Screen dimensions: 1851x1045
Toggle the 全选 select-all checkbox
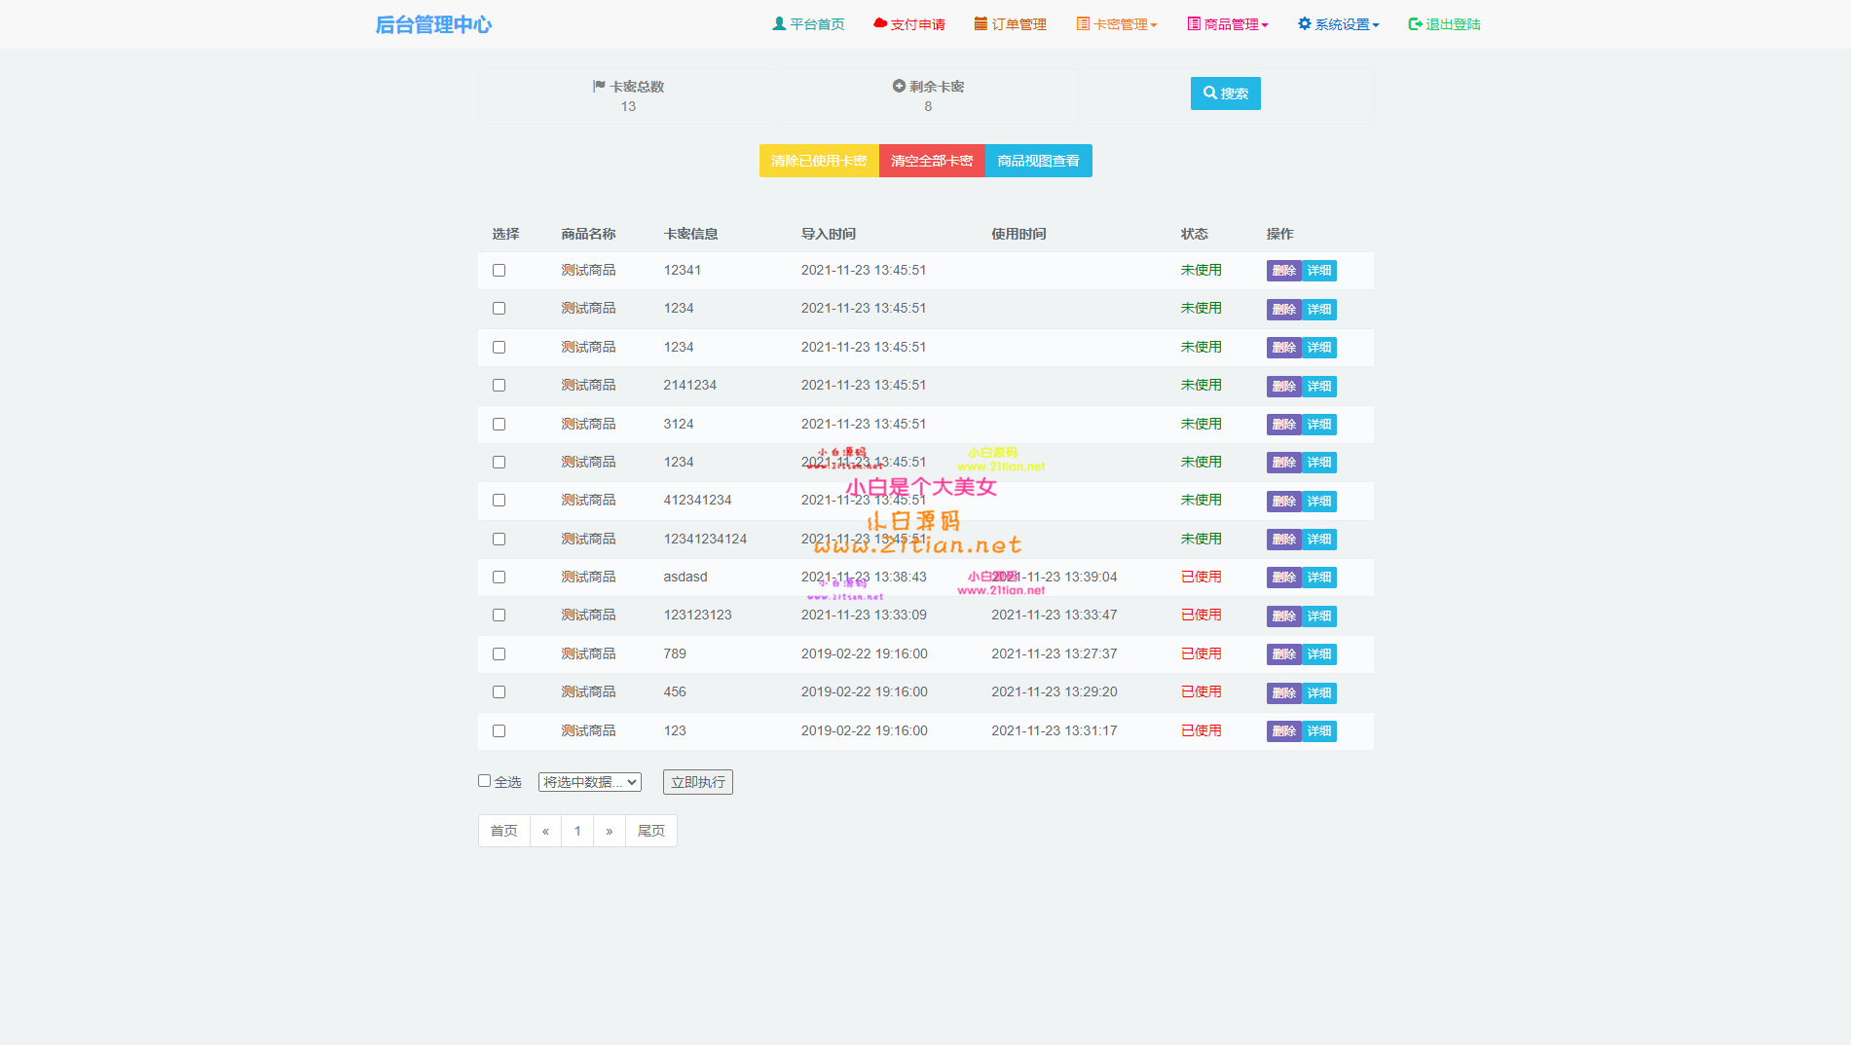point(484,780)
